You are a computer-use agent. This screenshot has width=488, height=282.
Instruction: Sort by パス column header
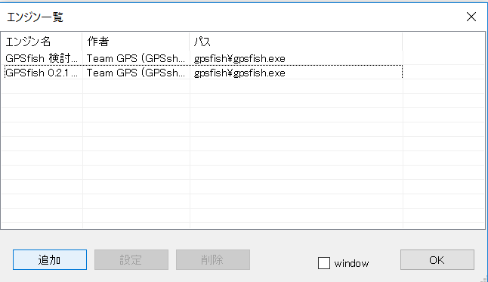[296, 42]
